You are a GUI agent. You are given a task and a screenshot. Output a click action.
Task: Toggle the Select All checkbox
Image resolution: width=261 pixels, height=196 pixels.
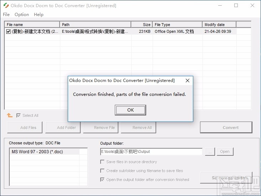(19, 115)
